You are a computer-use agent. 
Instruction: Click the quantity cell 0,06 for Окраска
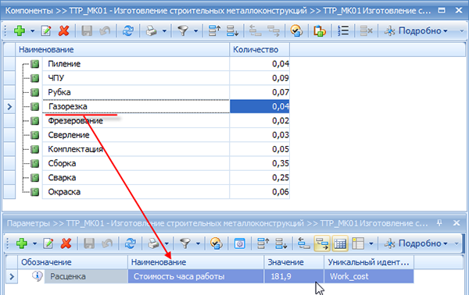(x=260, y=192)
